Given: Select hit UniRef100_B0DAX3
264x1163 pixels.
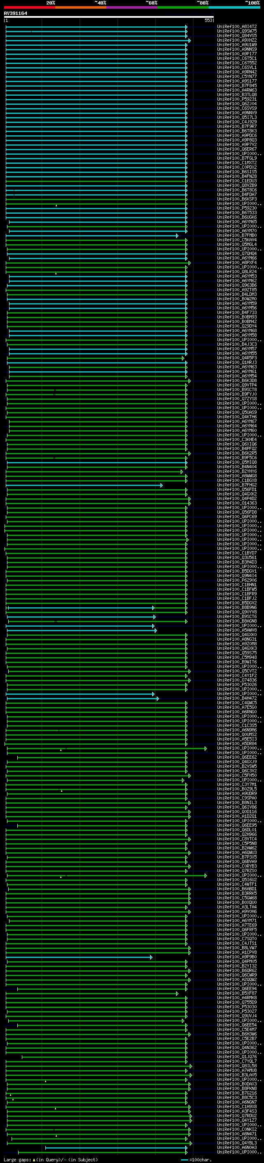Looking at the screenshot, I should pos(237,1083).
